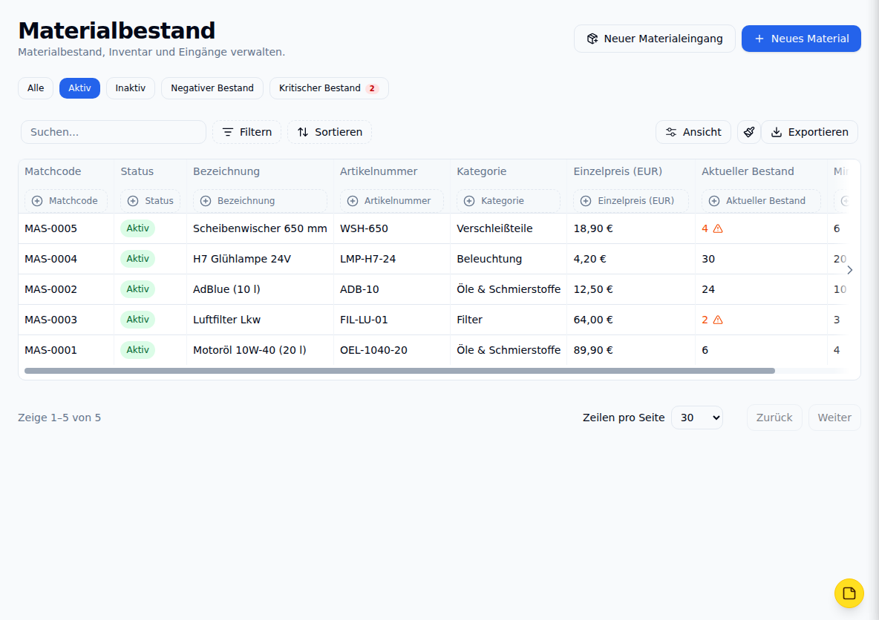
Task: Click the Matchcode column header
Action: pos(53,171)
